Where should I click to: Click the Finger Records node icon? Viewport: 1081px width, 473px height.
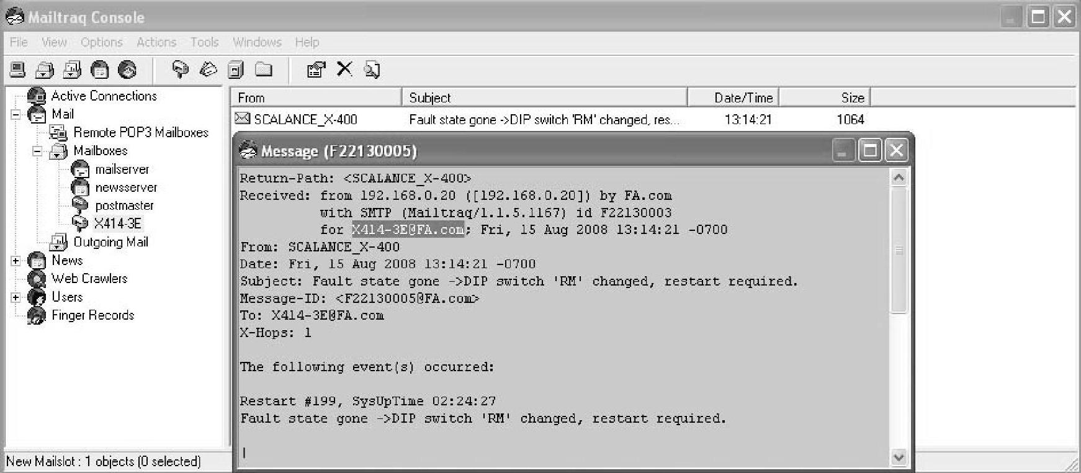pos(37,315)
